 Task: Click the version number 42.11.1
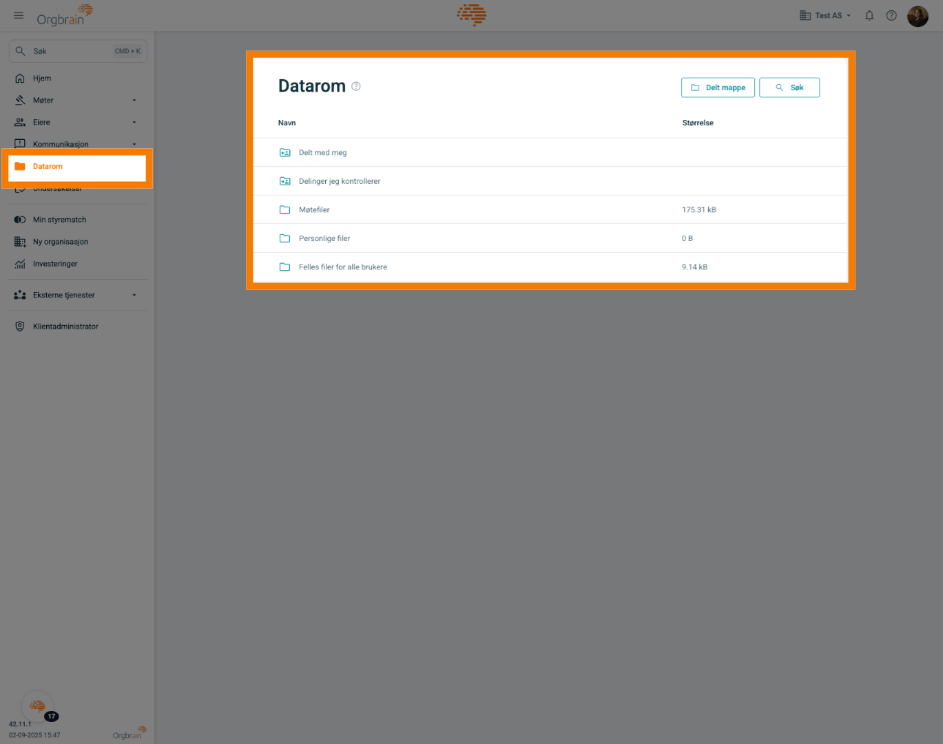[x=20, y=724]
